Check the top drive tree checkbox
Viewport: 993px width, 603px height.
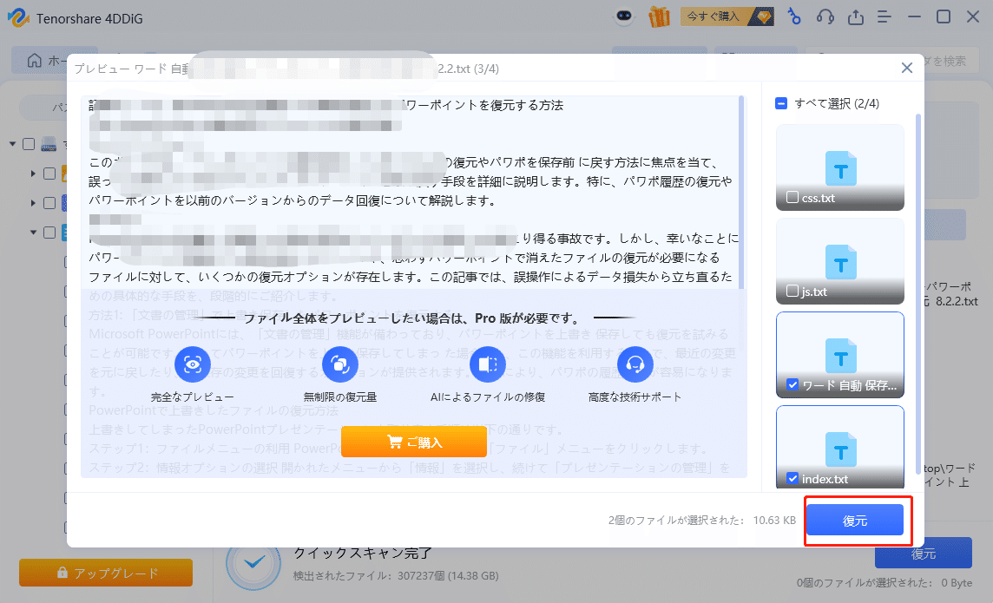tap(29, 144)
